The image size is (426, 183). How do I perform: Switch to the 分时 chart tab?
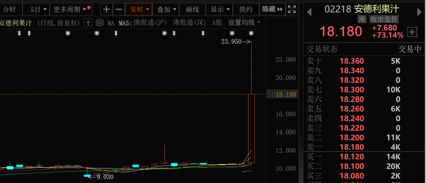point(11,9)
